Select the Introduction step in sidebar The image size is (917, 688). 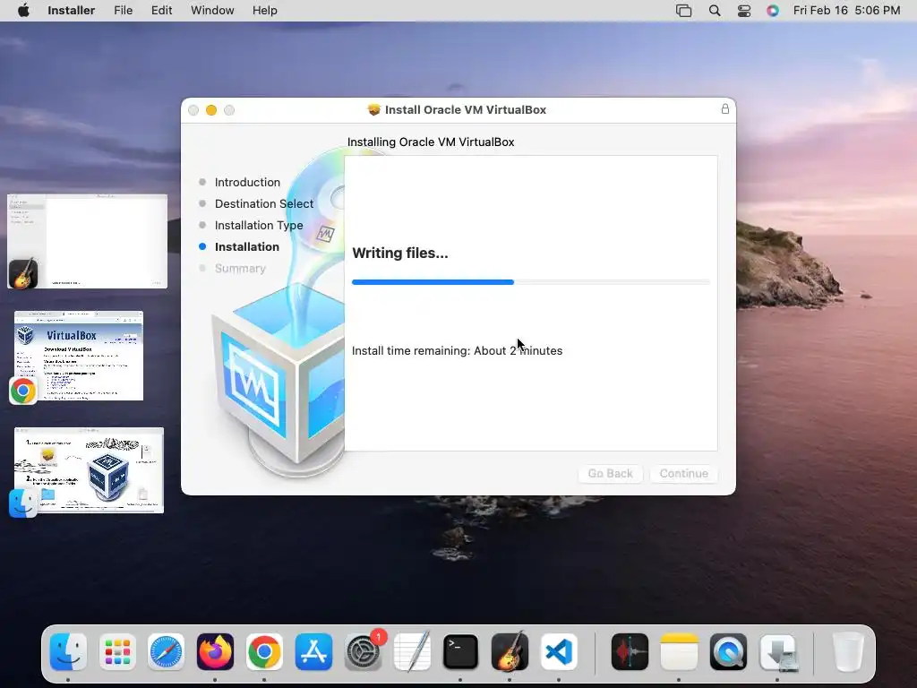point(247,182)
